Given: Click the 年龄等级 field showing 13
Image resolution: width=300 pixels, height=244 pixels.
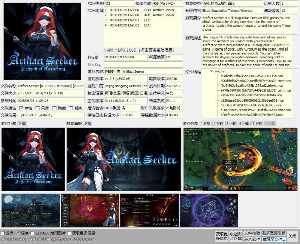Looking at the screenshot, I should pos(289,11).
